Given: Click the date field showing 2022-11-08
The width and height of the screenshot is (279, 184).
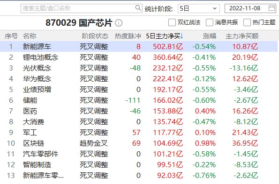Looking at the screenshot, I should pyautogui.click(x=250, y=8).
